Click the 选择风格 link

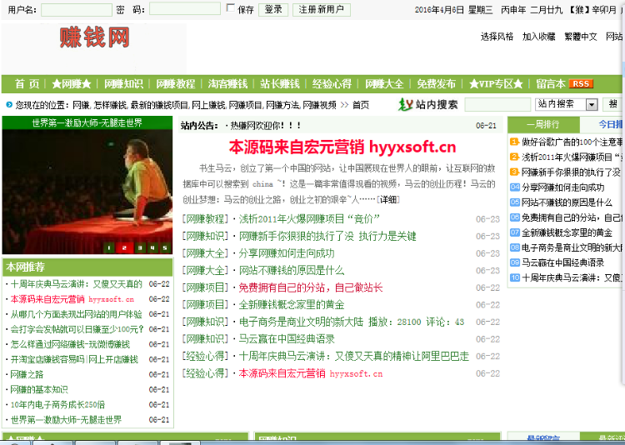pos(497,37)
